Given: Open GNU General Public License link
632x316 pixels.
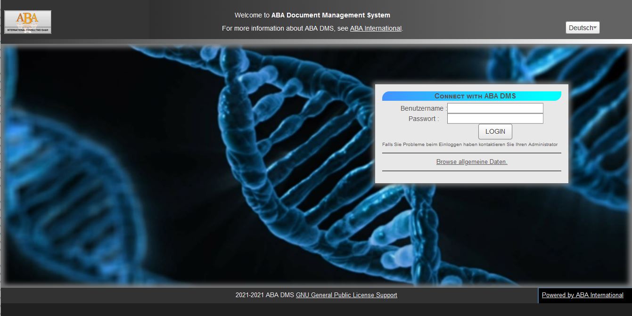Looking at the screenshot, I should (x=346, y=295).
